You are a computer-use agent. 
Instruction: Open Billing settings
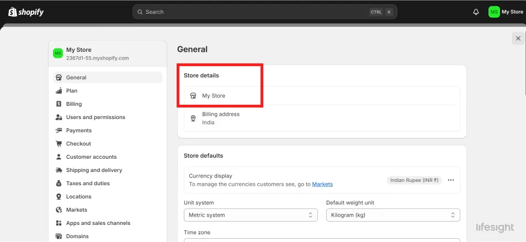pyautogui.click(x=107, y=104)
